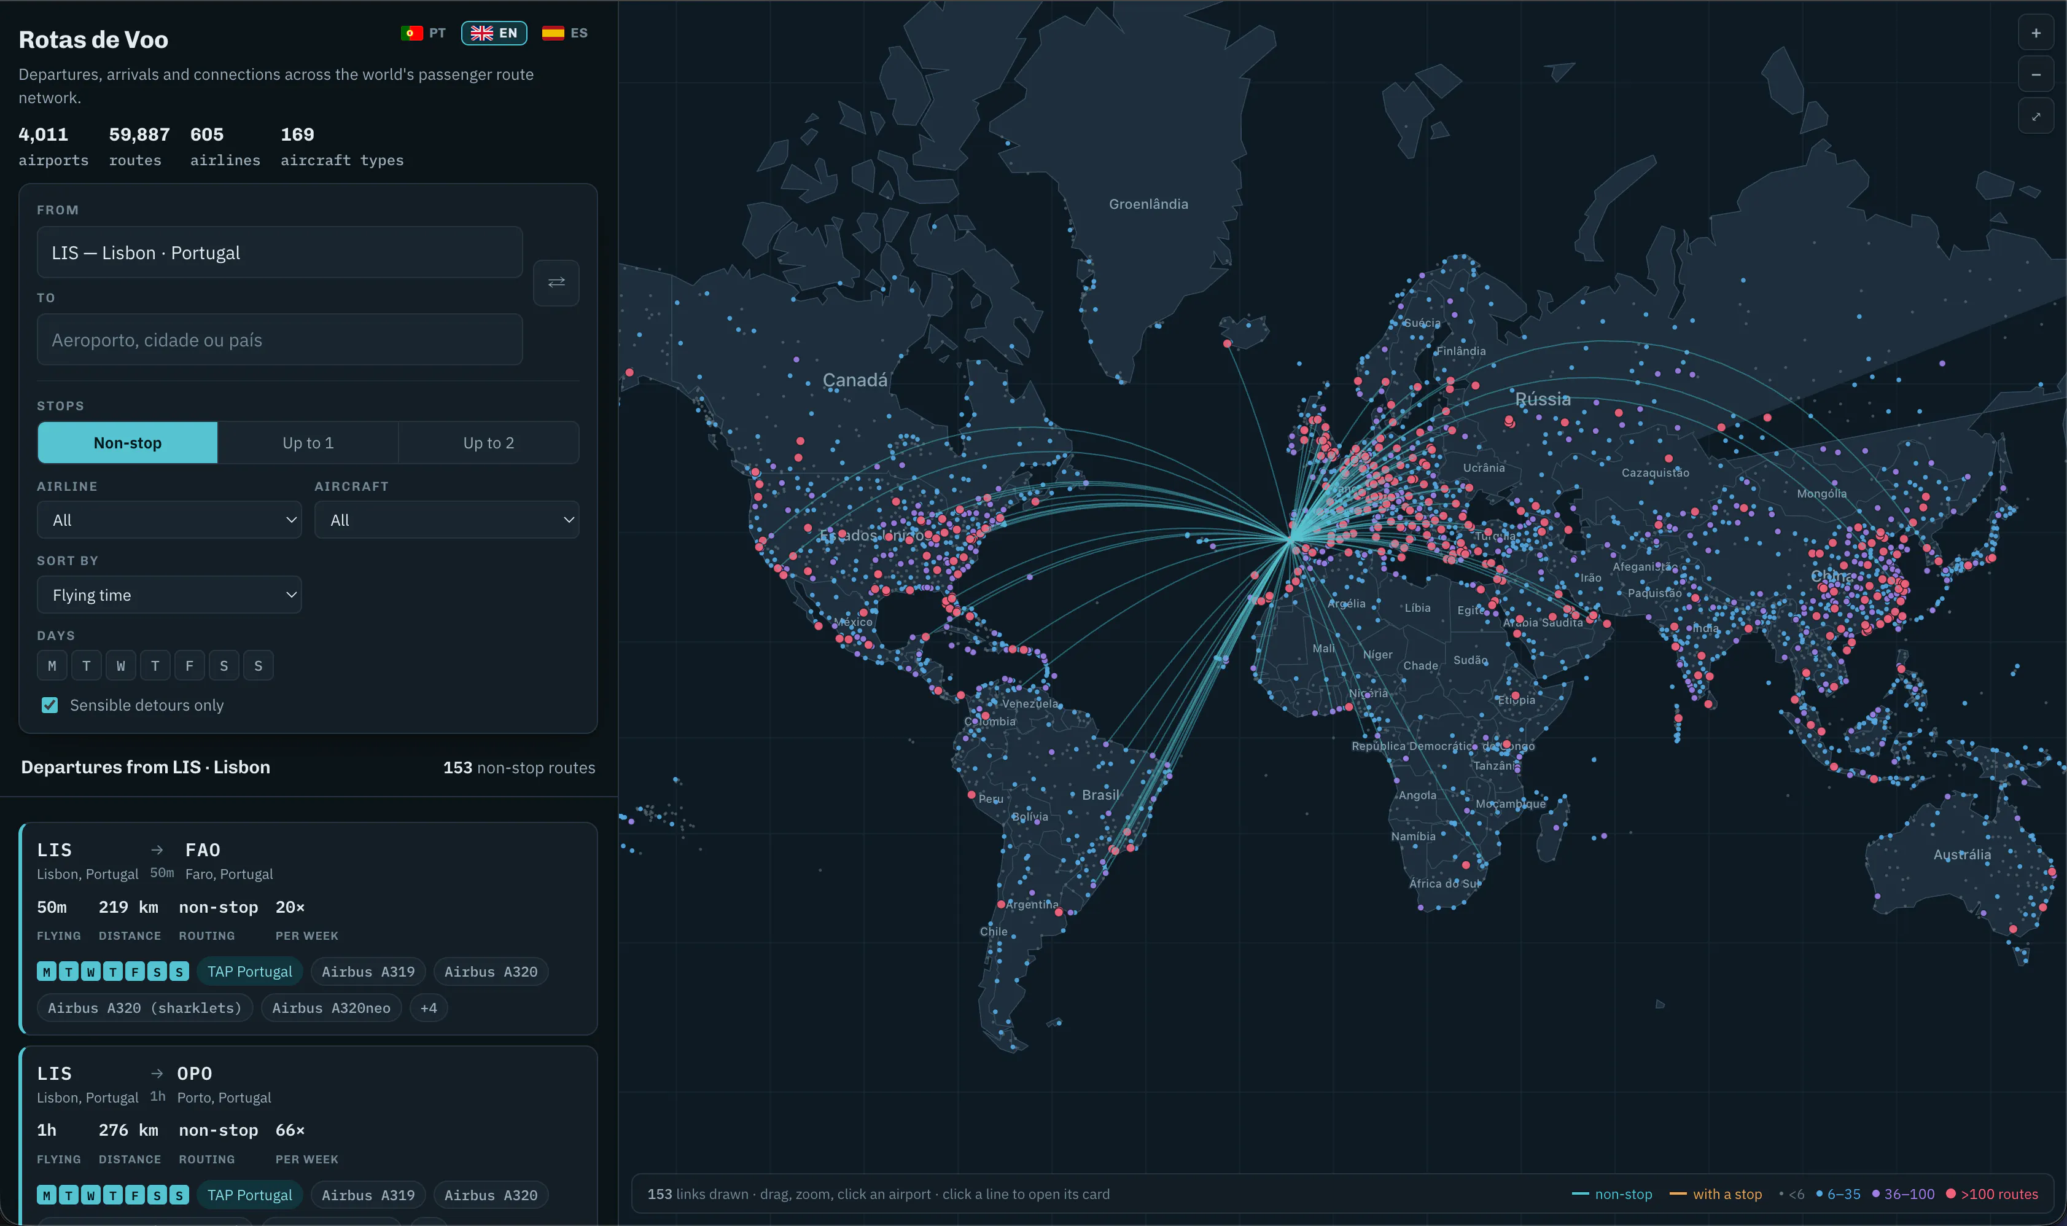Open the LIS to FAO route card
This screenshot has width=2067, height=1226.
pos(308,929)
